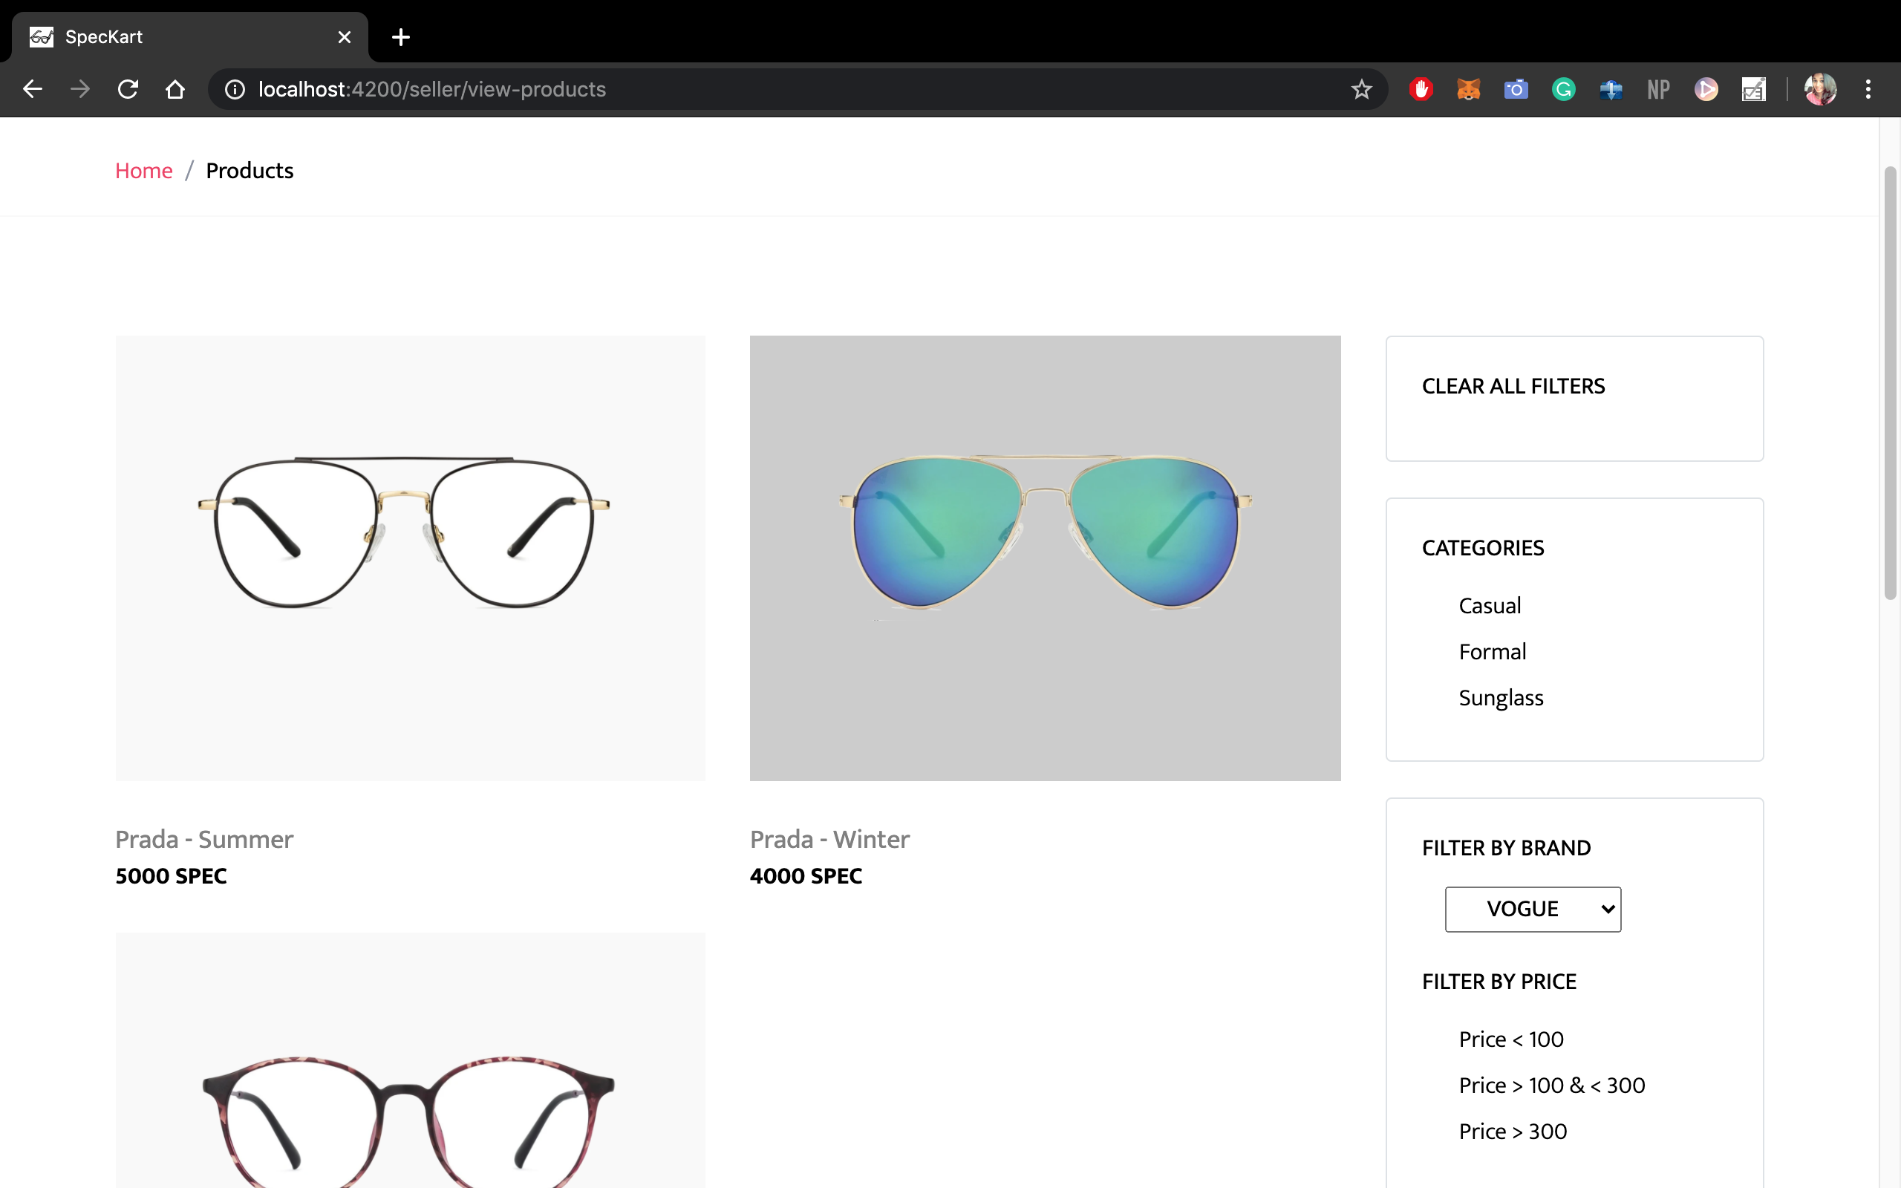Click the Home breadcrumb link
This screenshot has height=1188, width=1901.
(x=144, y=171)
